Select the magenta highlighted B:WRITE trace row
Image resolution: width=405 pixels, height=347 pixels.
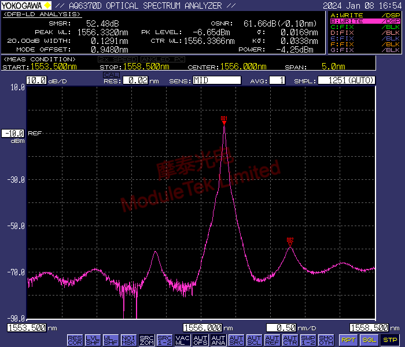tap(365, 21)
